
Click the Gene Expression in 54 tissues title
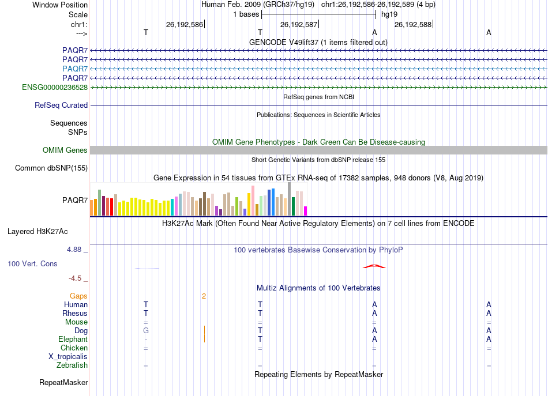(318, 178)
